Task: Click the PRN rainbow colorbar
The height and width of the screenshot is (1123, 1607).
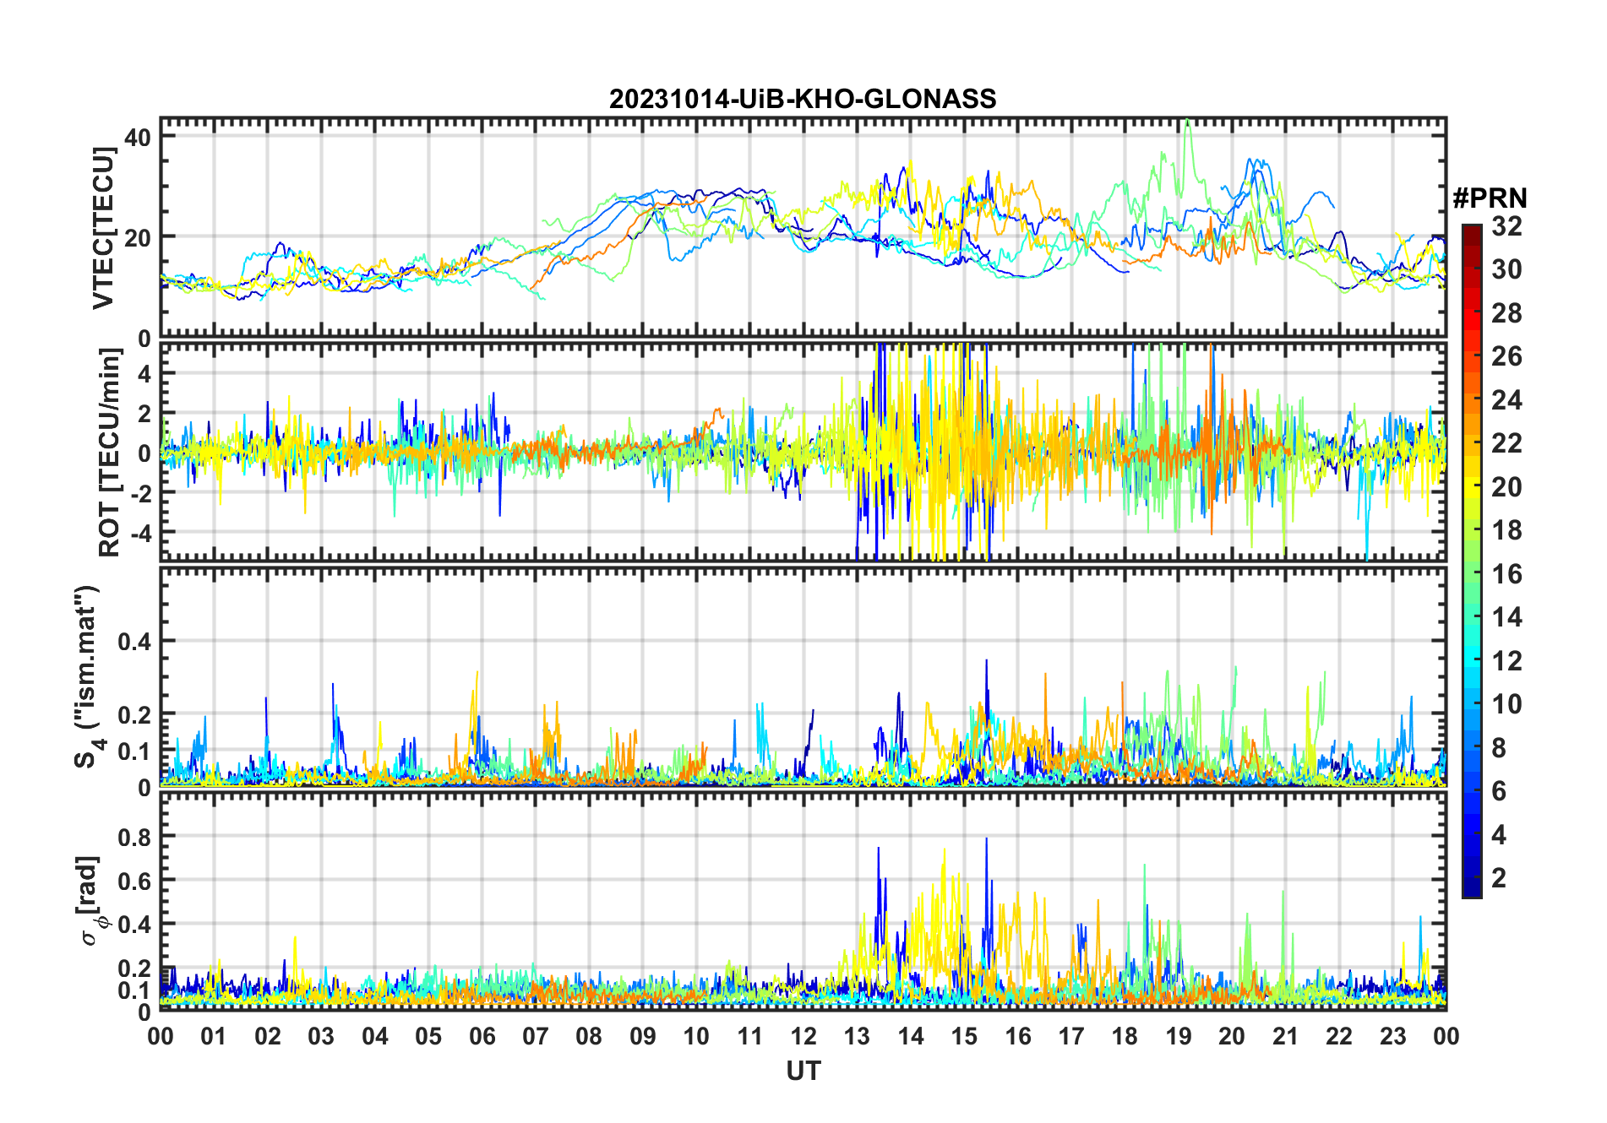Action: (x=1472, y=561)
